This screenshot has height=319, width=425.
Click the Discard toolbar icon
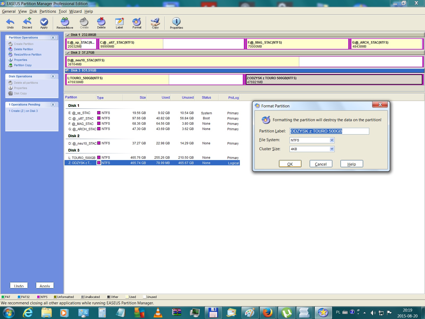(27, 23)
